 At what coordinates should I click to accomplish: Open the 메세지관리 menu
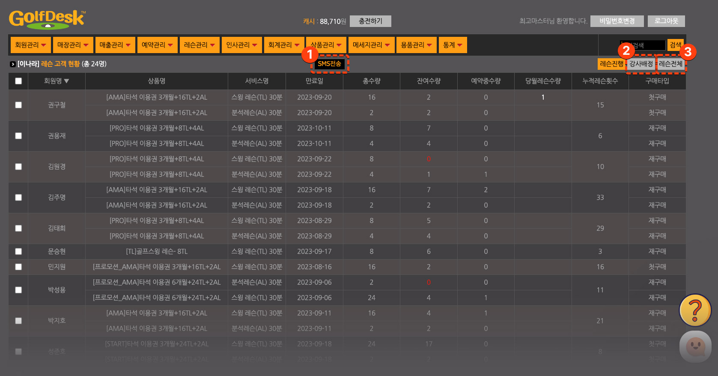pos(371,45)
